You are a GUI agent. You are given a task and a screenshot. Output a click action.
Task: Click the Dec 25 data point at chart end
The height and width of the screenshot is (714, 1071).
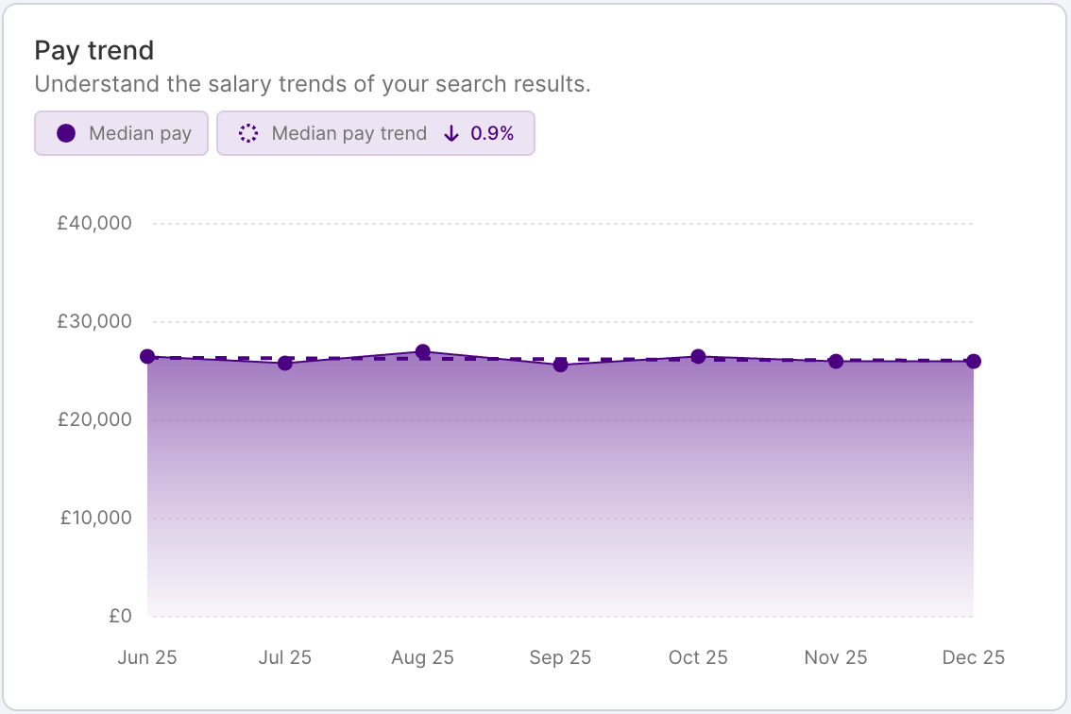(972, 359)
